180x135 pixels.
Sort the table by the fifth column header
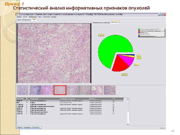pos(92,98)
